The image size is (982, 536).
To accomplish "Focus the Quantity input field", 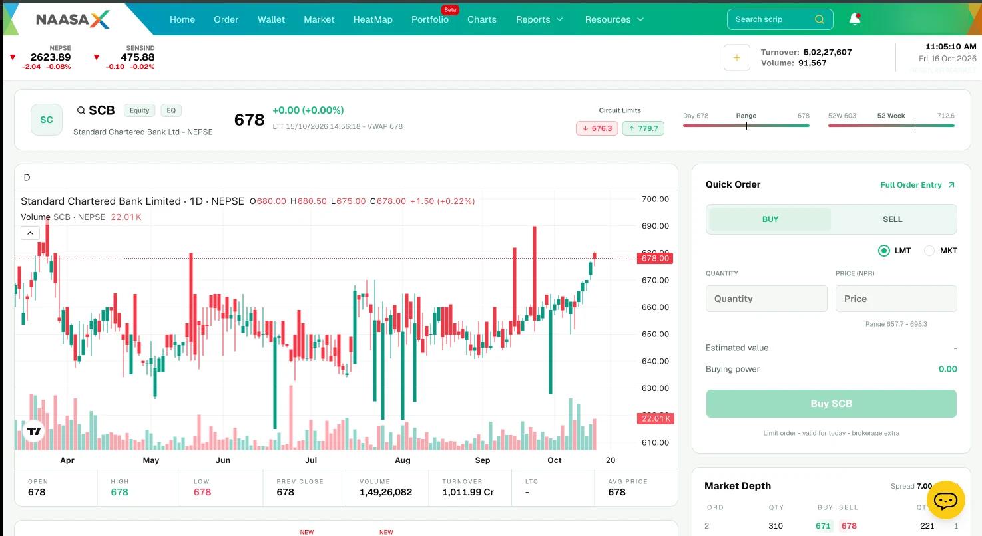I will [x=766, y=299].
